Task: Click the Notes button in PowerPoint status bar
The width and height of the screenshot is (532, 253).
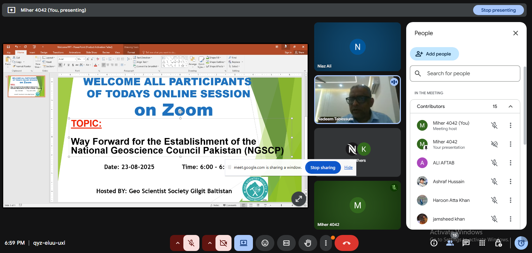Action: coord(215,205)
